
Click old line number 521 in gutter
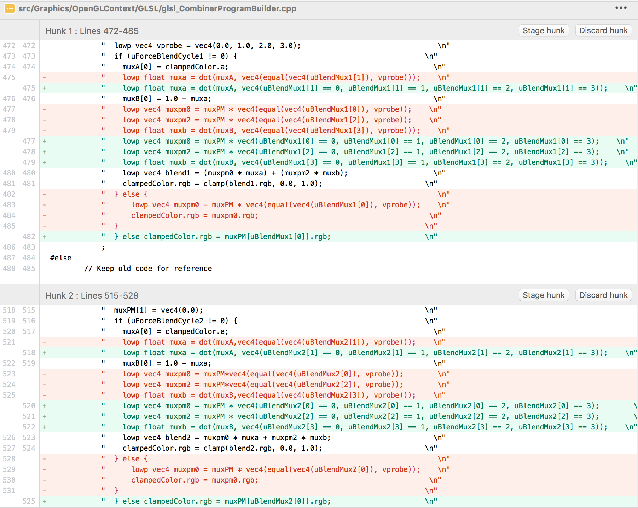9,342
